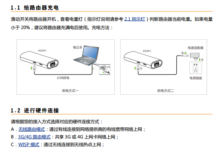Click the 供电方式一 diagram thumbnail frame

pos(66,67)
